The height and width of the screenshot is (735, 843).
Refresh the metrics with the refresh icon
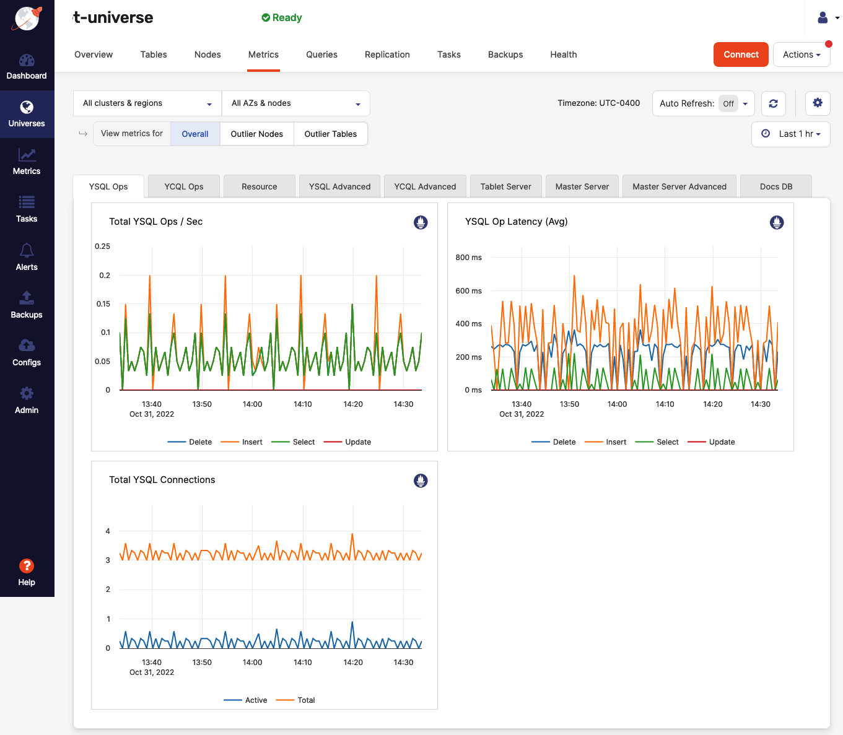[x=773, y=103]
